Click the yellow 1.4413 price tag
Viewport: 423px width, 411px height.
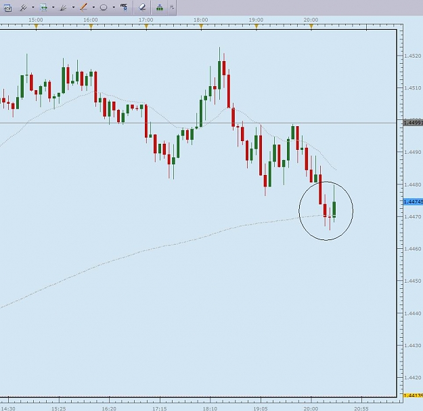pos(413,395)
